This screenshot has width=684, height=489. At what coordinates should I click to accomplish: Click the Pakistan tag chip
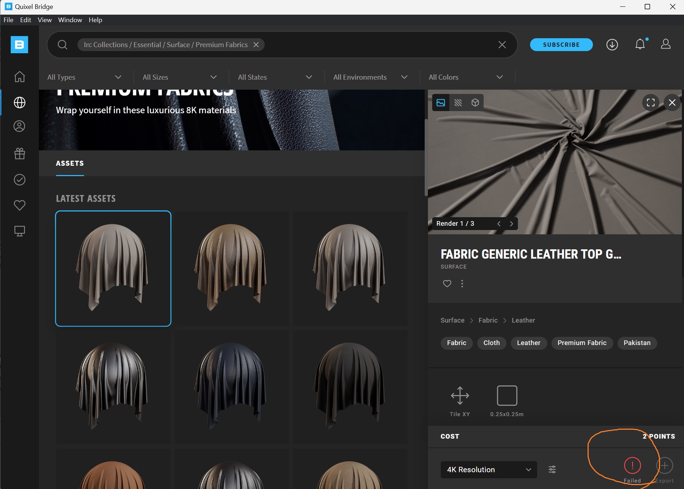[637, 343]
